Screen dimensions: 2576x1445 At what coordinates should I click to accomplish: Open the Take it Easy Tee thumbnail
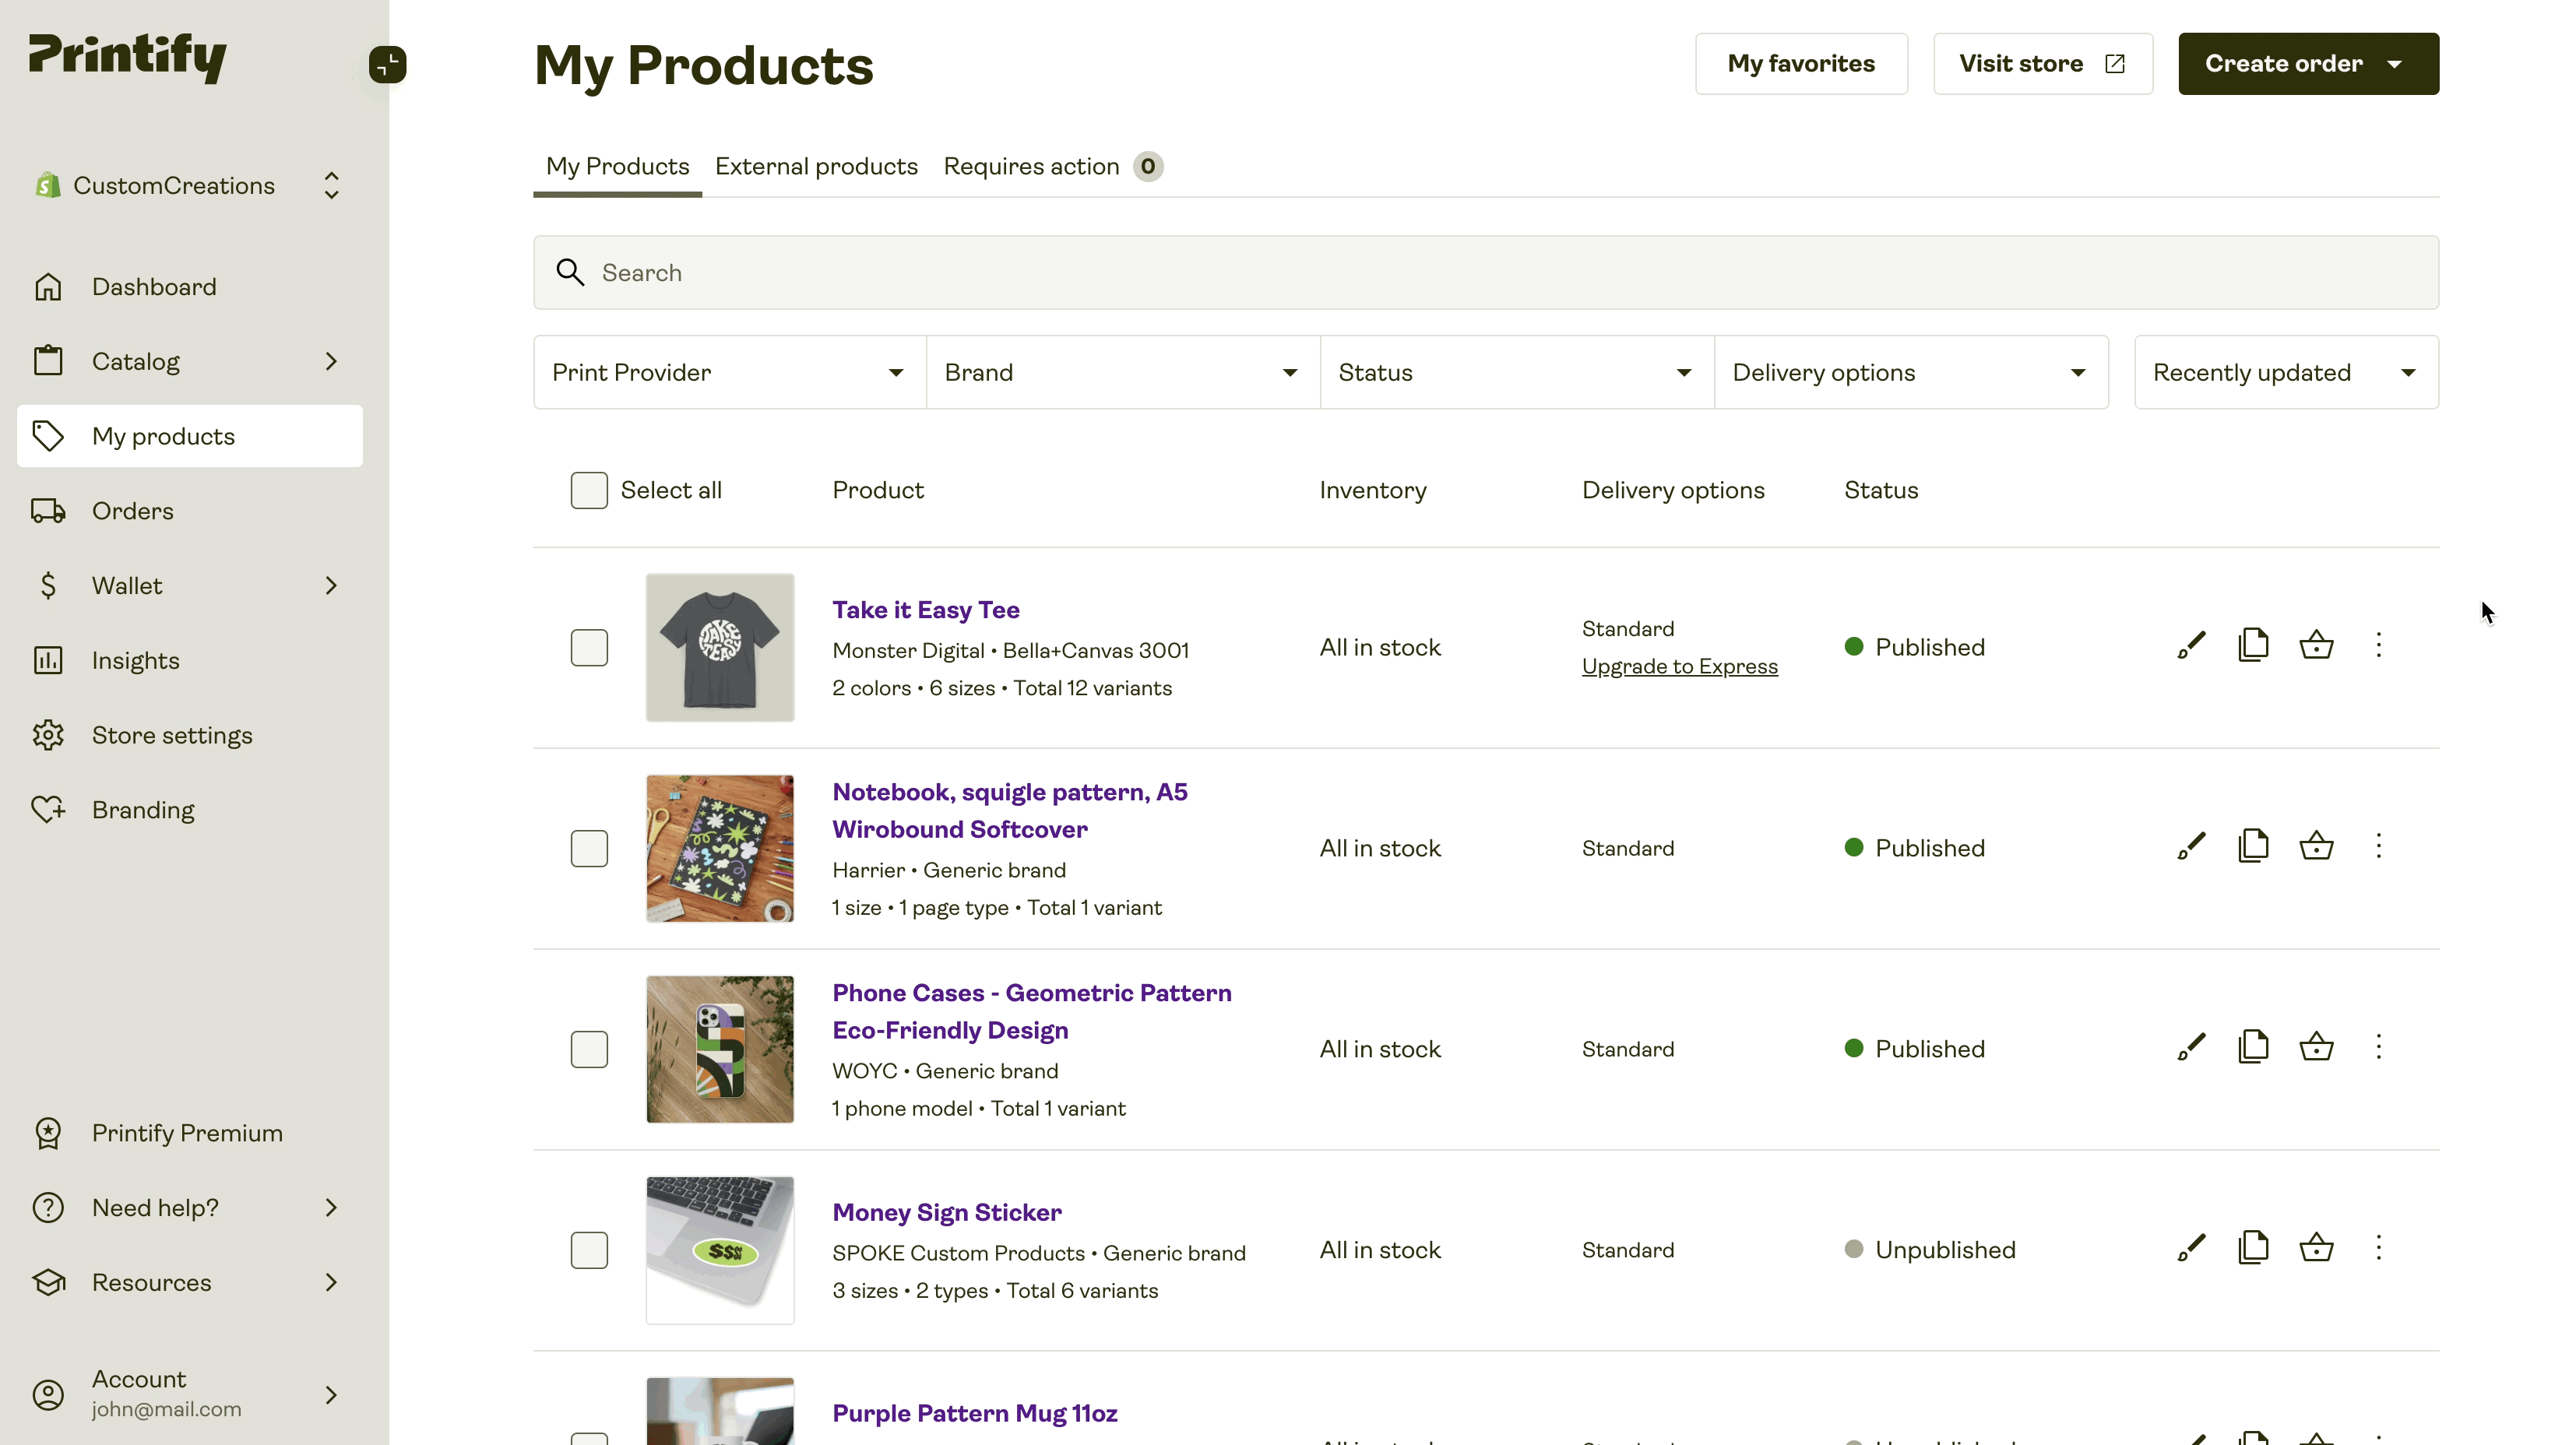tap(720, 648)
